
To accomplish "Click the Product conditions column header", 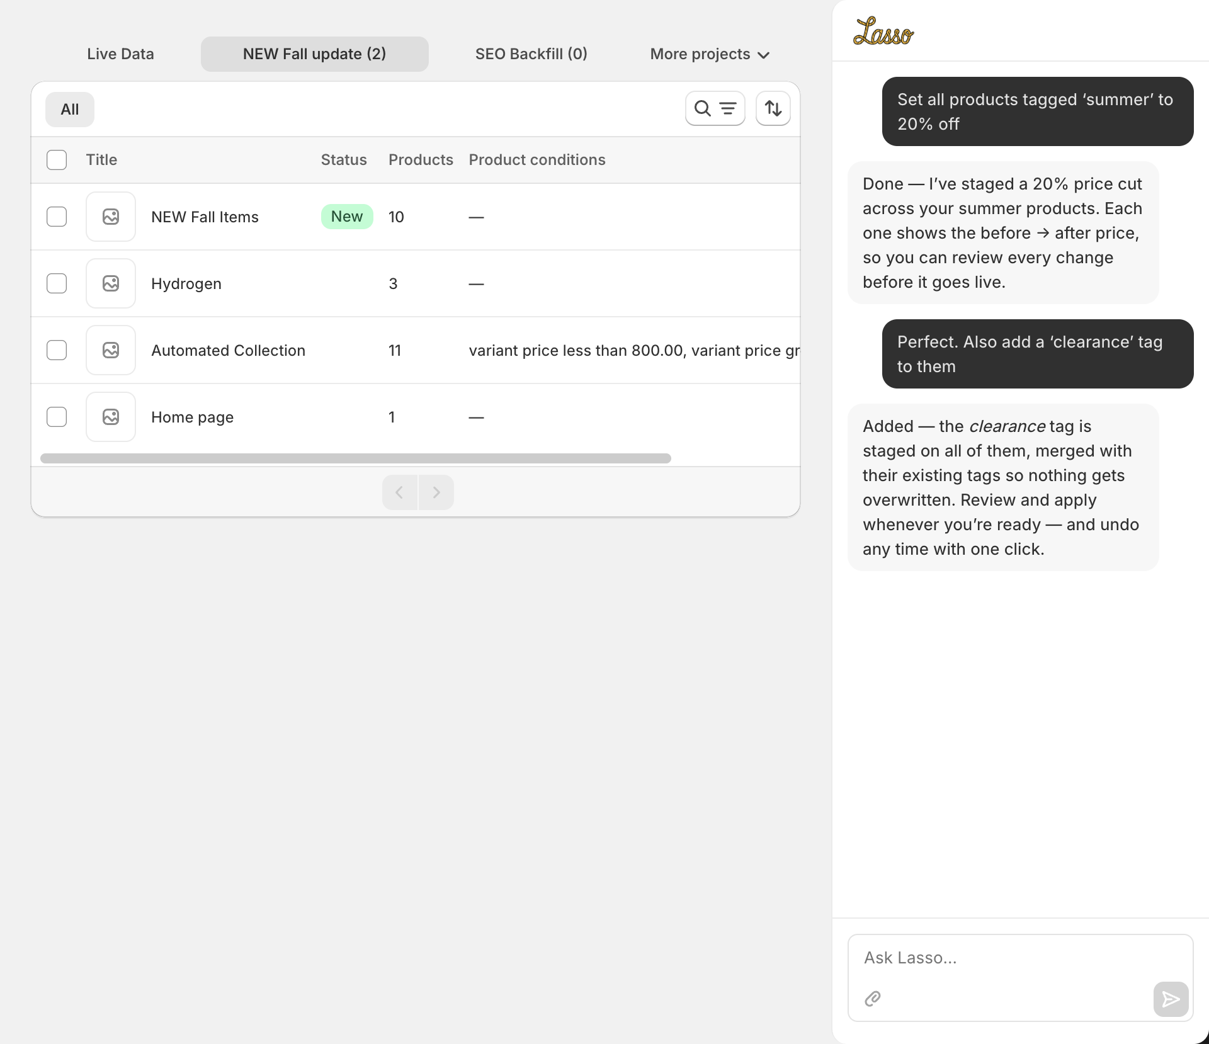I will click(537, 160).
